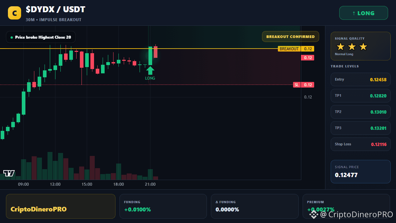Click the Funding +0.0100% card
The image size is (396, 223).
(x=163, y=206)
